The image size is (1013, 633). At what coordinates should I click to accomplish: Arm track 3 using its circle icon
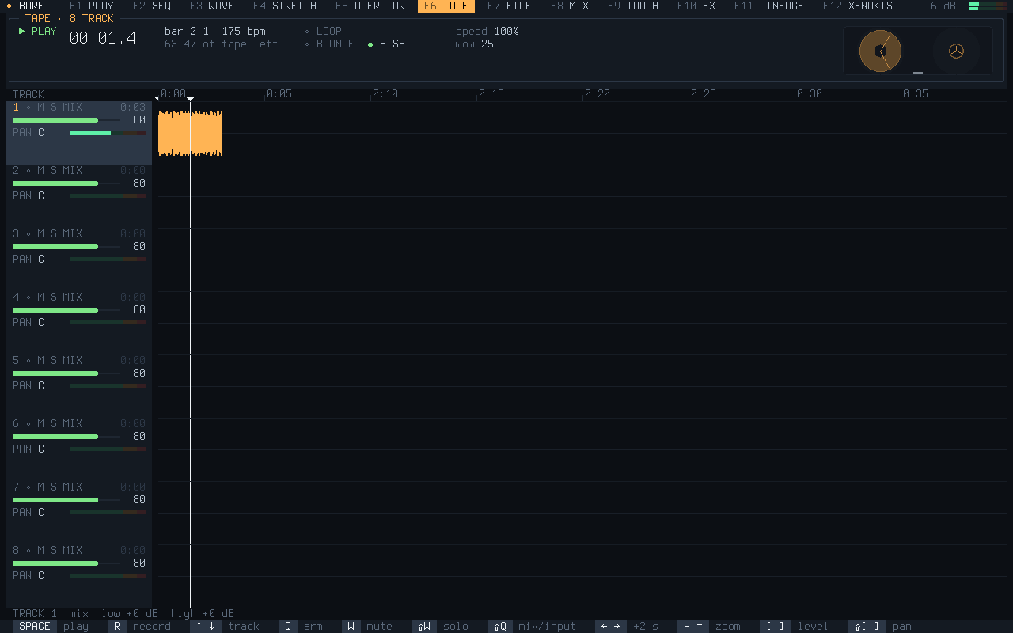click(28, 234)
